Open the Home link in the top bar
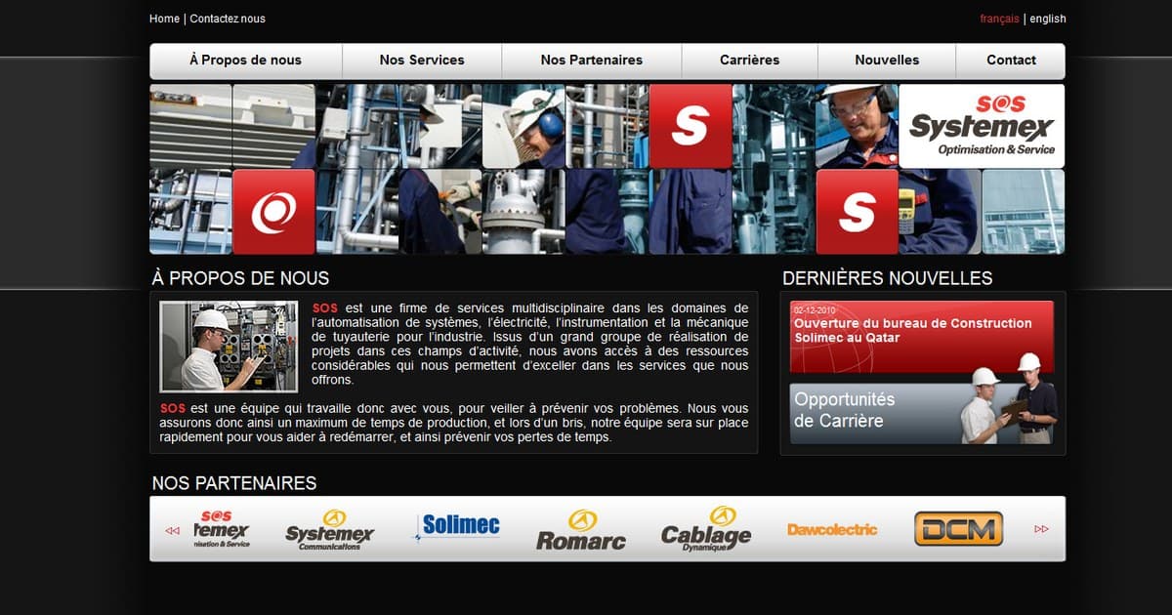Viewport: 1172px width, 615px height. (164, 19)
